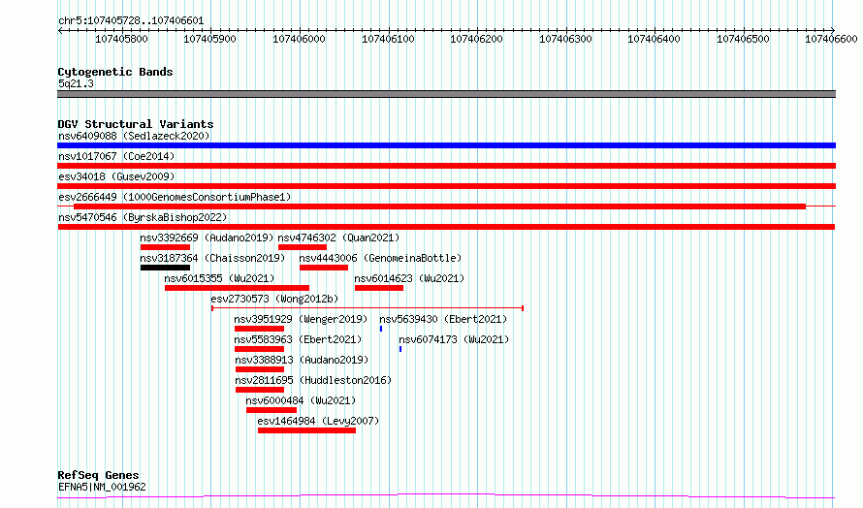863x508 pixels.
Task: Click the 5q21.3 band label
Action: point(76,83)
